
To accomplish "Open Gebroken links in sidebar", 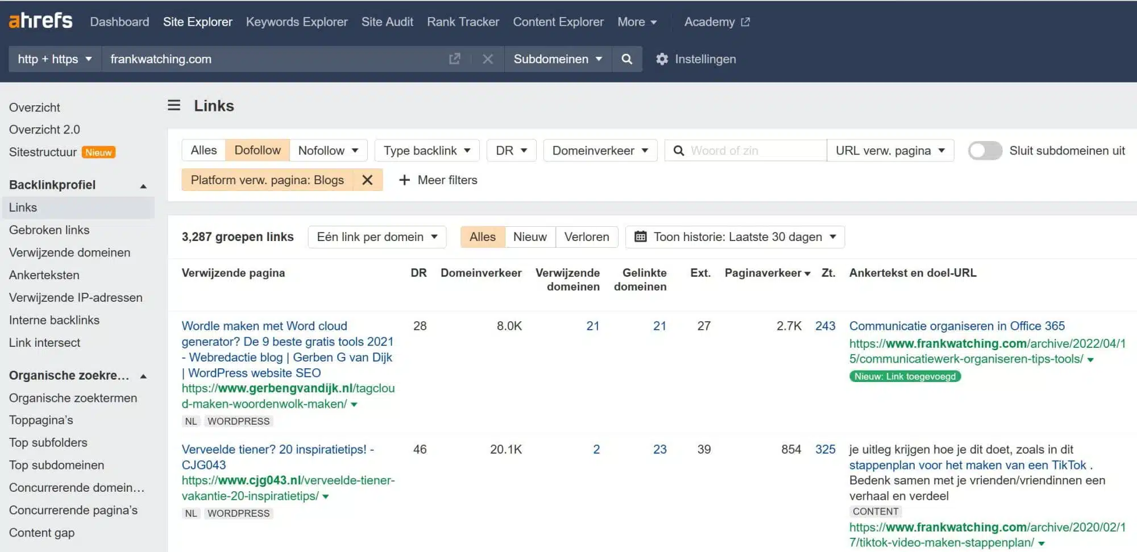I will click(49, 230).
